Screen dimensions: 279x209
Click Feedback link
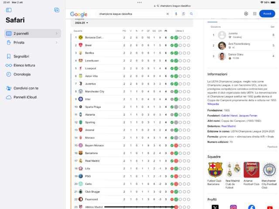click(x=272, y=147)
